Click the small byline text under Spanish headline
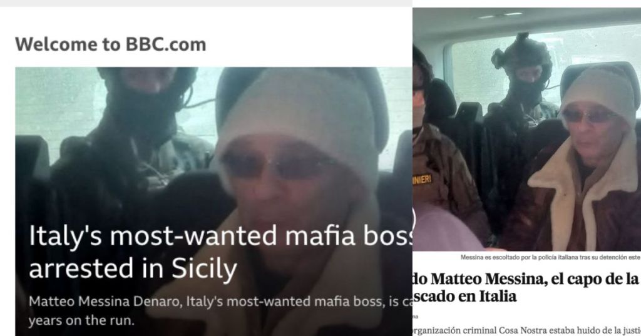641x336 pixels. (x=416, y=317)
